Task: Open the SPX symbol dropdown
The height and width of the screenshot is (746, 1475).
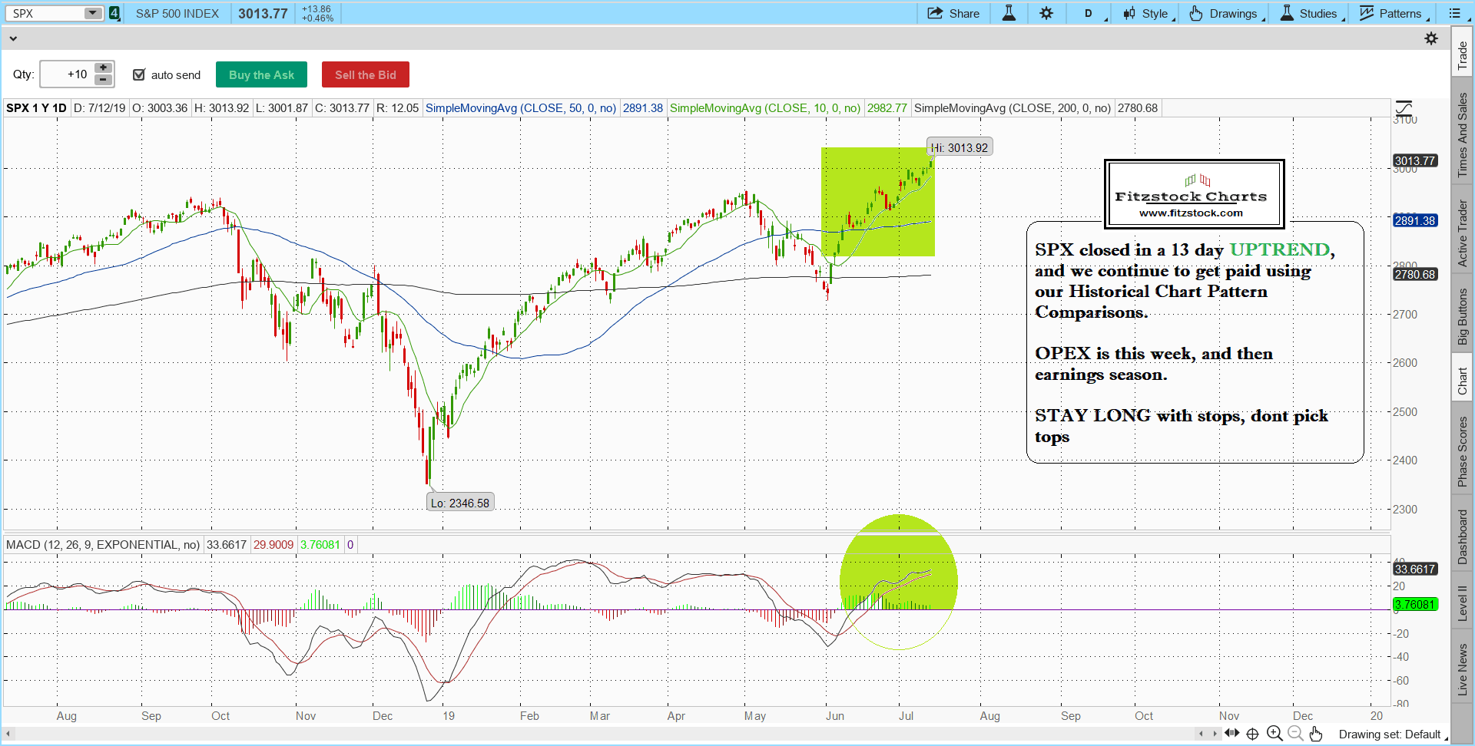Action: coord(93,13)
